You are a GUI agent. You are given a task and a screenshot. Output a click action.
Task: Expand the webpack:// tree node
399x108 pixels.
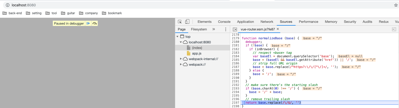(181, 64)
